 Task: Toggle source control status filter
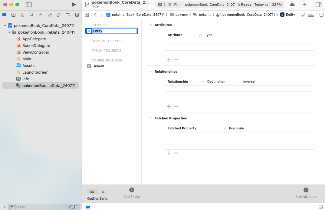(77, 207)
